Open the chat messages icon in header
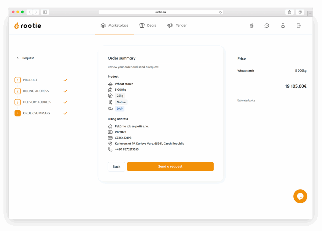Viewport: 322px width, 231px height. (x=267, y=25)
